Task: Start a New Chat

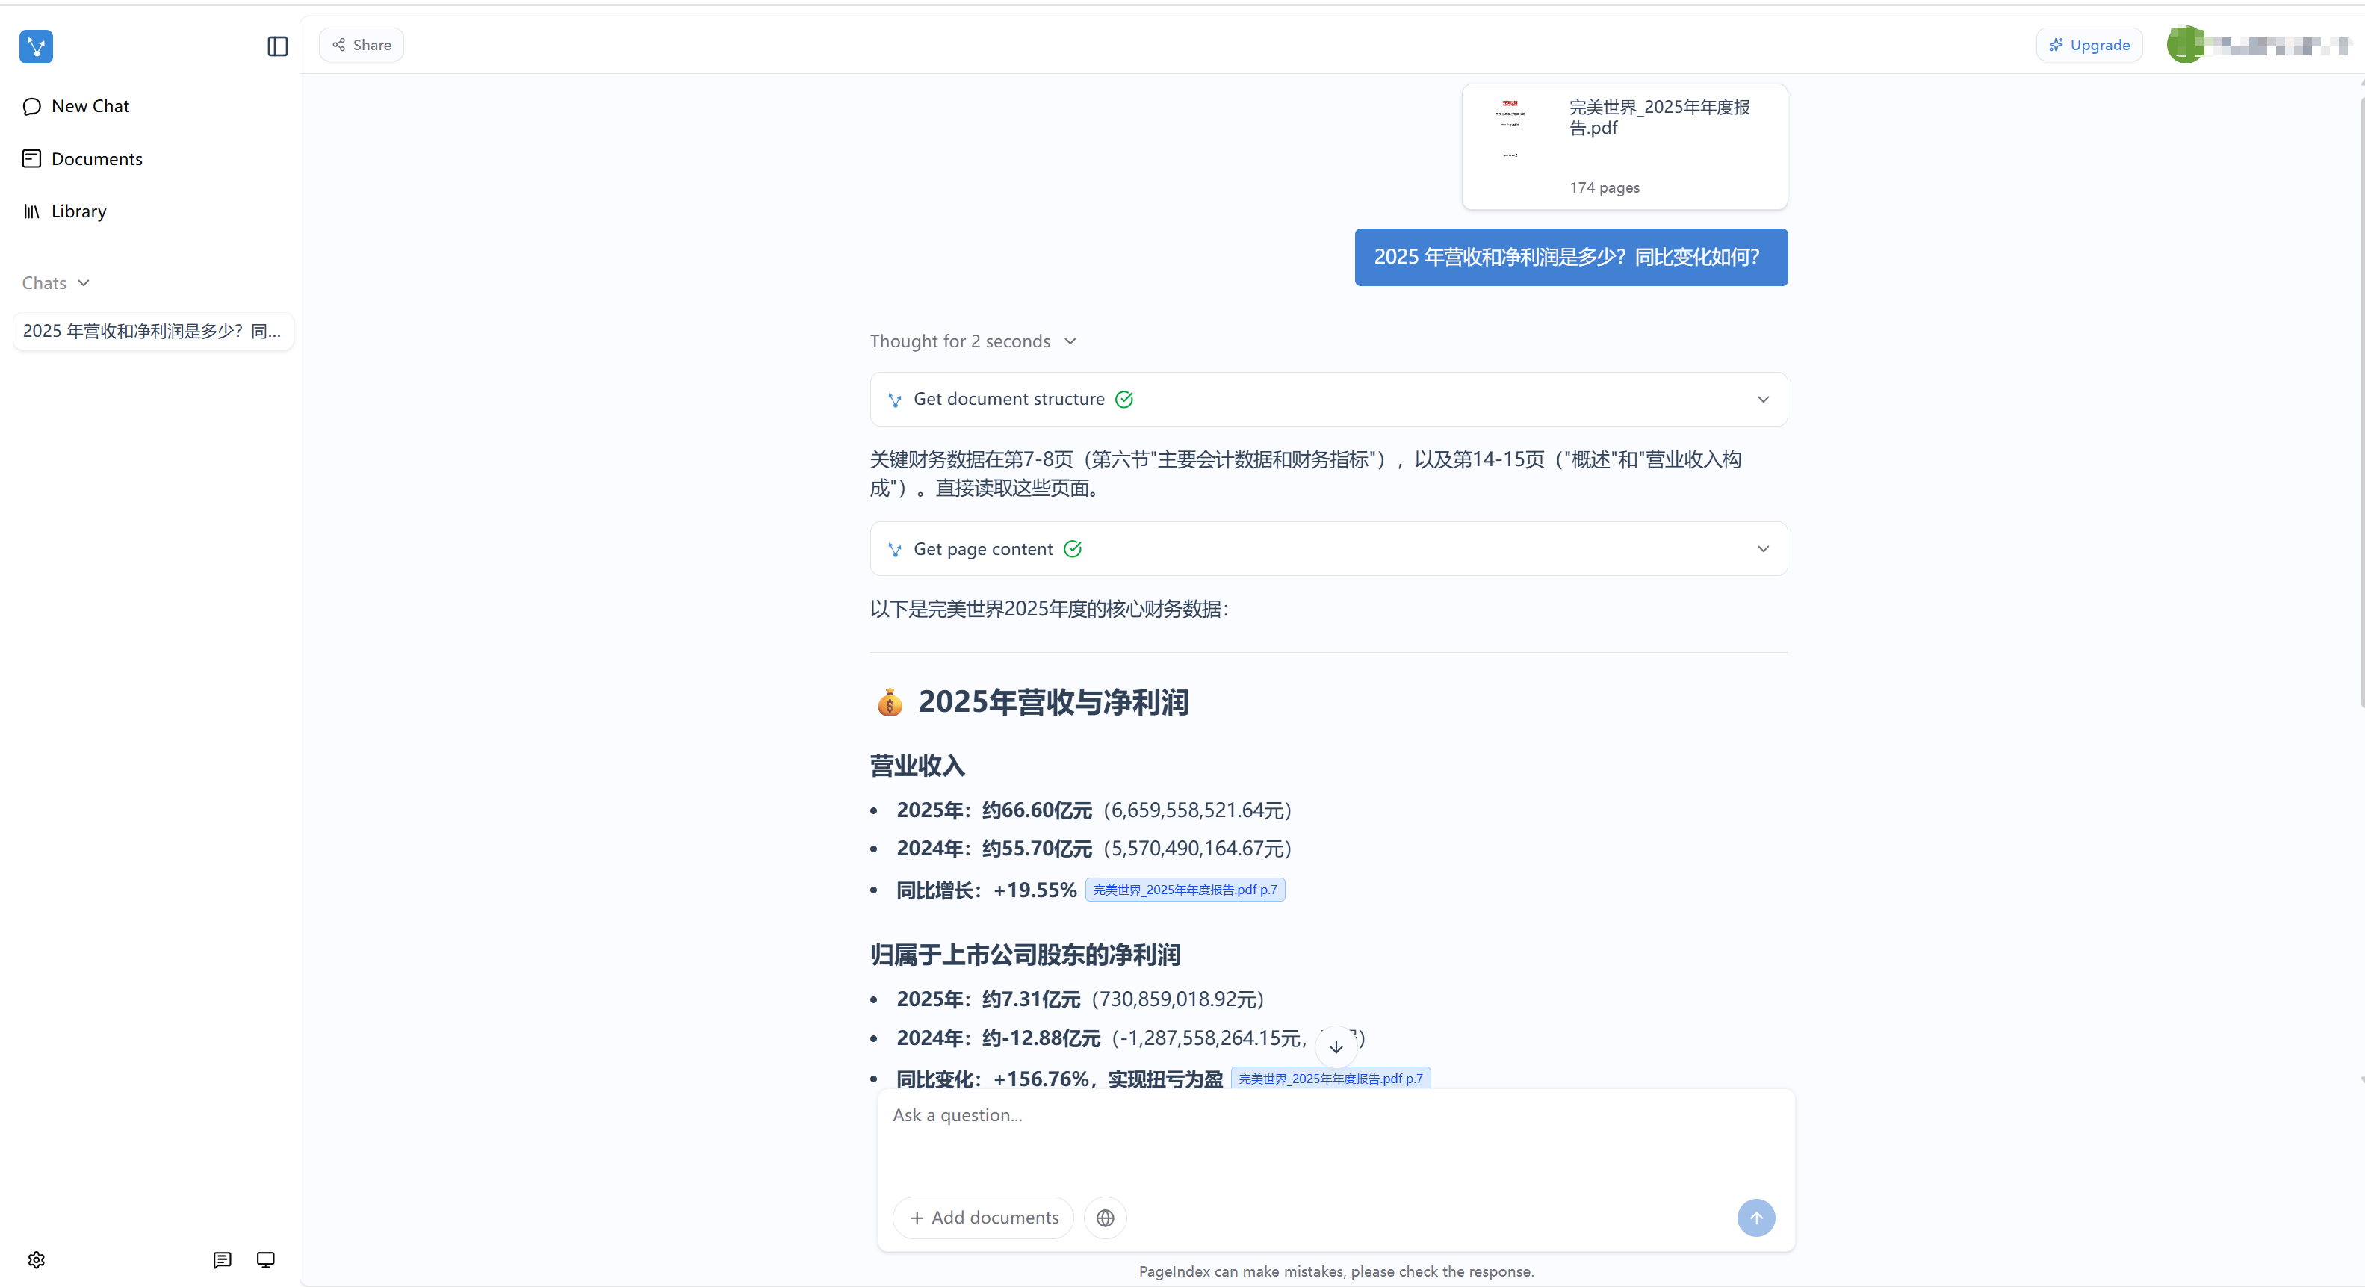Action: point(90,105)
